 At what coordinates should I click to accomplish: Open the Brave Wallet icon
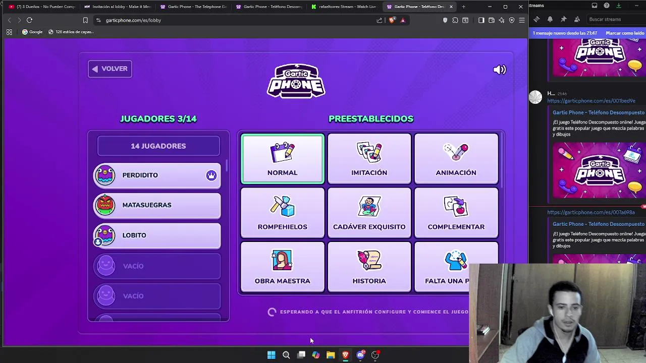tap(492, 20)
